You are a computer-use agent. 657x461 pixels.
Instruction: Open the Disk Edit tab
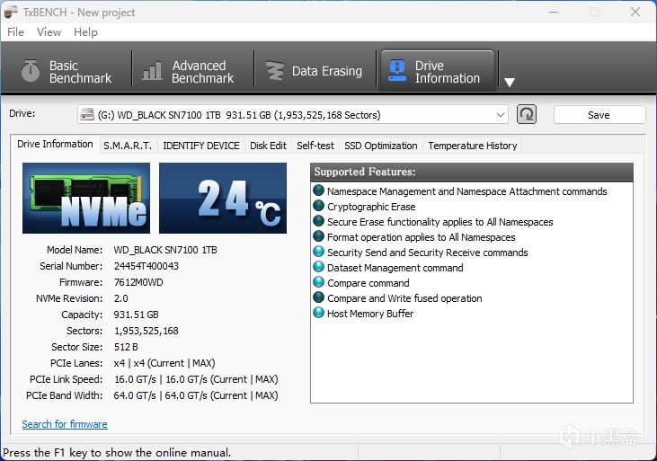click(268, 146)
